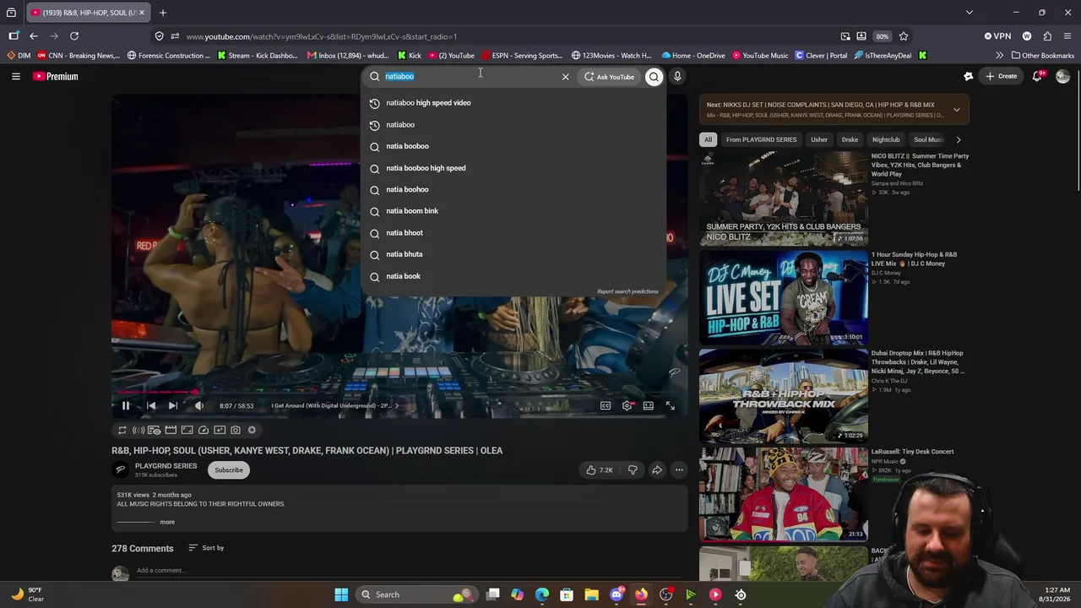Click the Ask YouTube button
This screenshot has height=608, width=1081.
[x=609, y=77]
